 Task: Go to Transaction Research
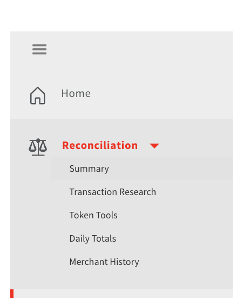[113, 192]
